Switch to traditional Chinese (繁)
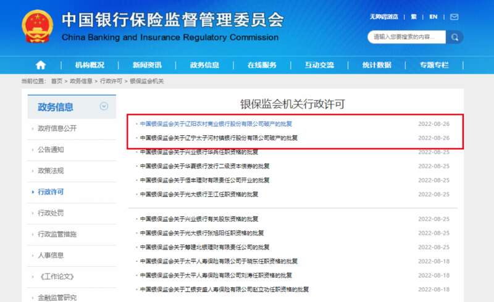Screen dimensions: 494x302 414,17
